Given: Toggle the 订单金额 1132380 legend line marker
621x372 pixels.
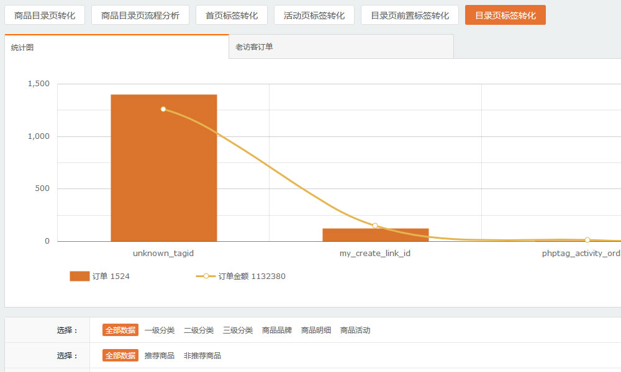Looking at the screenshot, I should pos(206,276).
